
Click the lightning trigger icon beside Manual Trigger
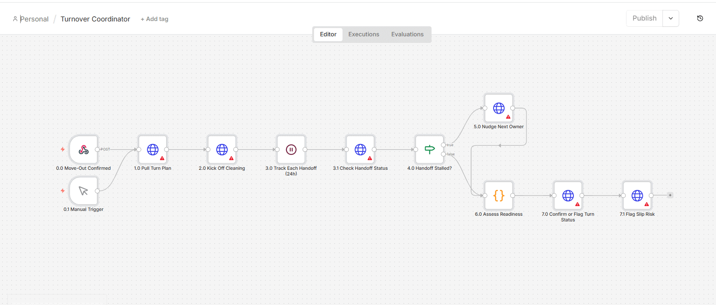click(63, 191)
